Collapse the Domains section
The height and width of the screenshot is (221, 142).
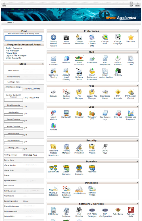137,161
